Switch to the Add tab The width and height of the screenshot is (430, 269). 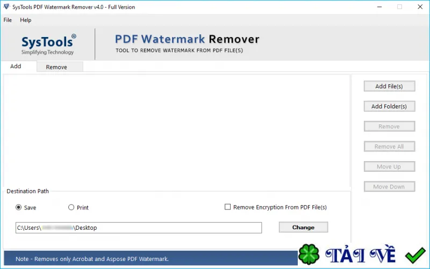pos(16,66)
